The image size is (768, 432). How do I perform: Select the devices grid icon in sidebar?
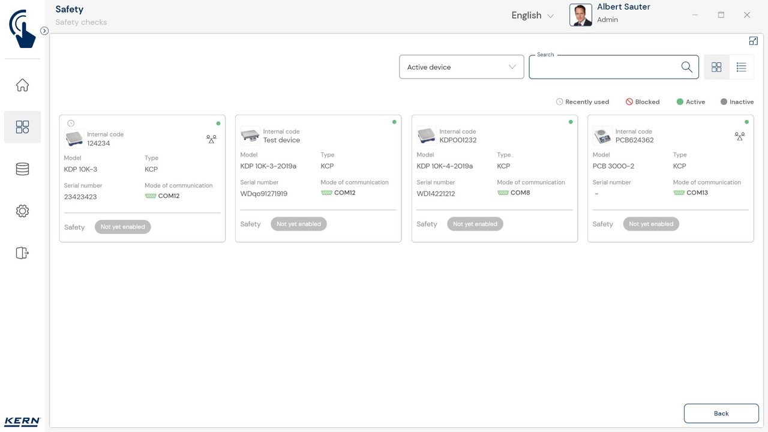click(22, 127)
